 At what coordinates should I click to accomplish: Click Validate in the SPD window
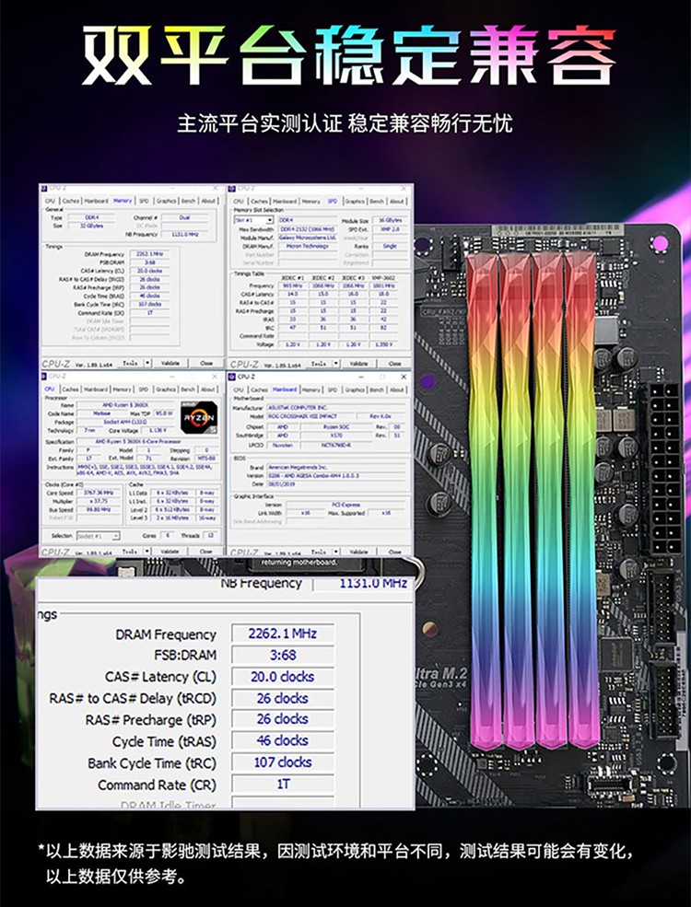pyautogui.click(x=358, y=364)
